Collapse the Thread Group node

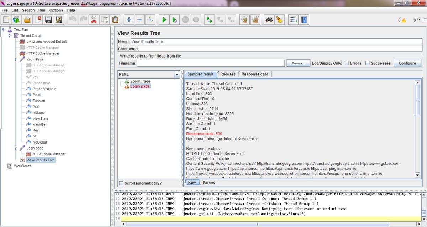[9, 36]
